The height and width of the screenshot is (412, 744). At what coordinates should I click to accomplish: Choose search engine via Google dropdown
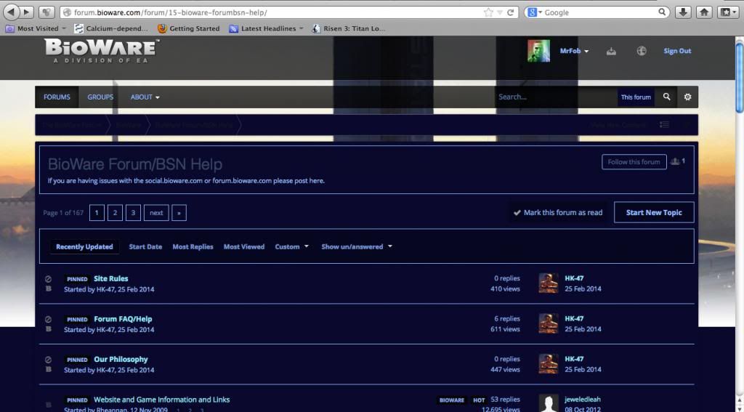[534, 12]
